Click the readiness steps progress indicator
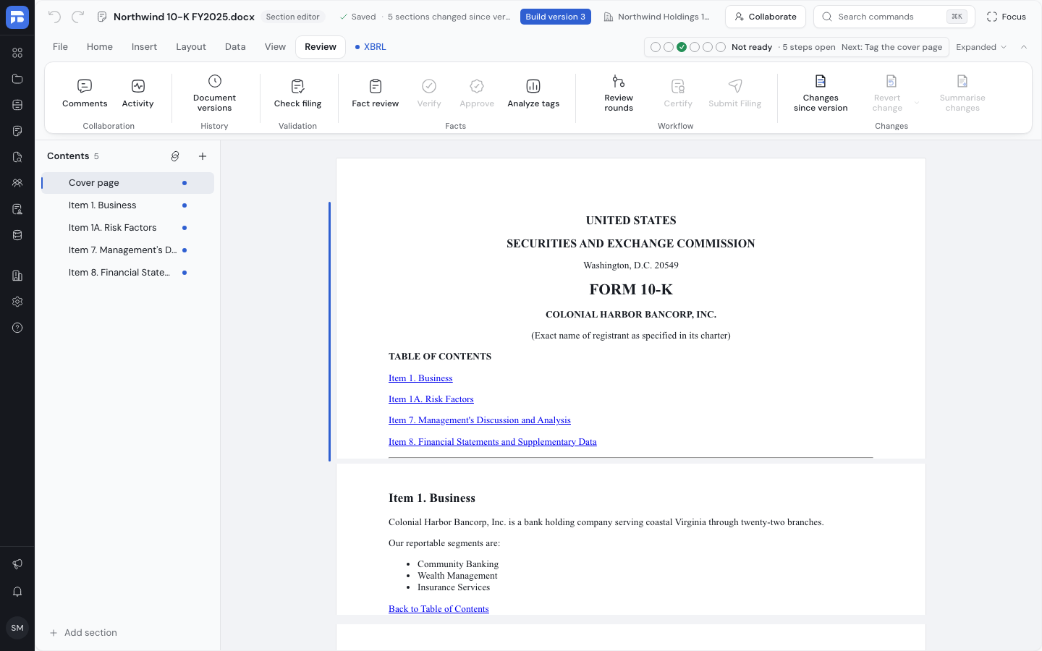 (687, 47)
